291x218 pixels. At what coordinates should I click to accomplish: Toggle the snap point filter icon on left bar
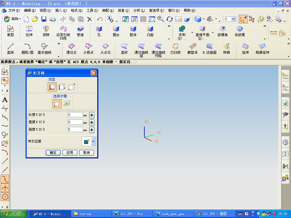click(5, 81)
